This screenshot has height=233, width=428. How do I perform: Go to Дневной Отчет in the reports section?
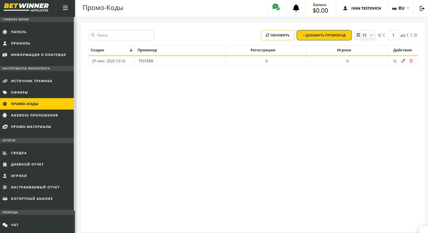click(27, 164)
